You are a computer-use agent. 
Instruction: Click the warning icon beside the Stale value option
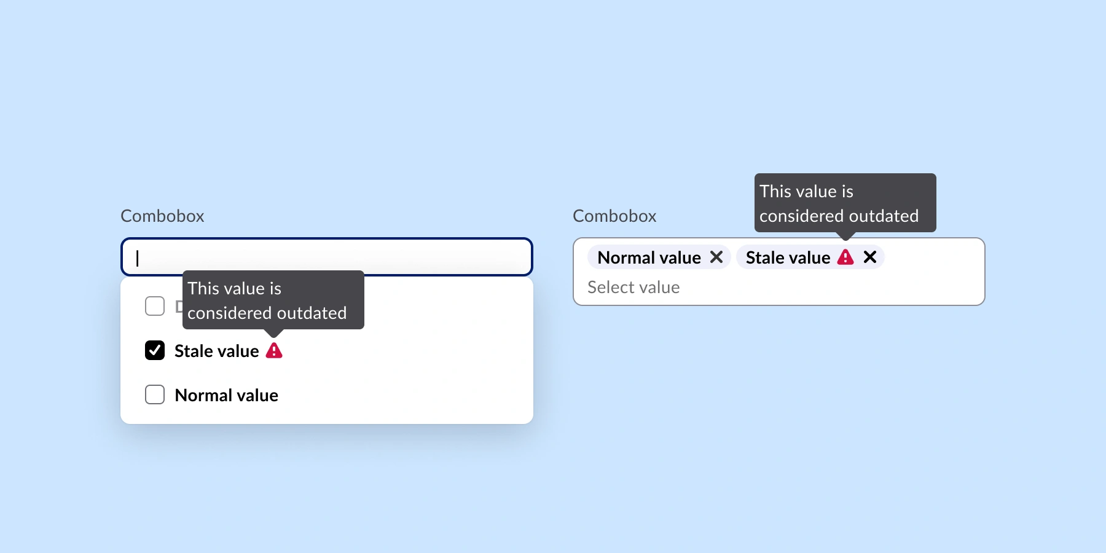click(274, 351)
